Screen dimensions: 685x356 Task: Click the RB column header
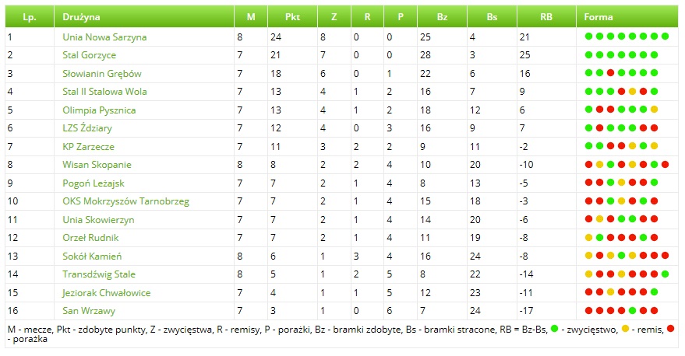pos(546,16)
